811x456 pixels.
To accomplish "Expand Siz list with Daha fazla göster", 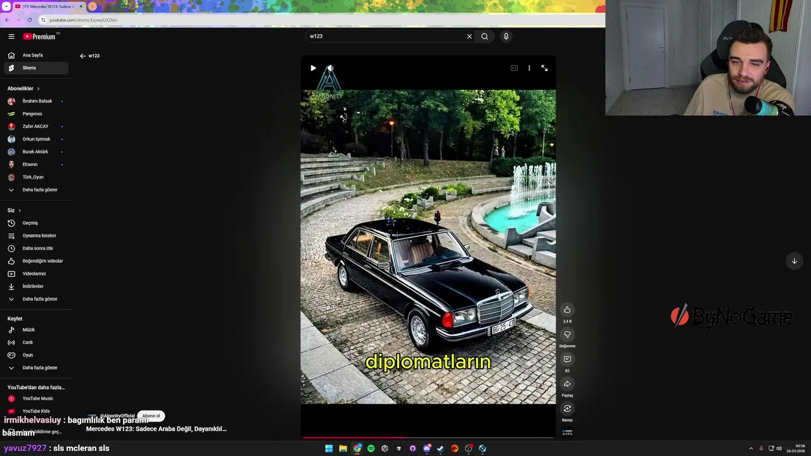I will pos(36,299).
